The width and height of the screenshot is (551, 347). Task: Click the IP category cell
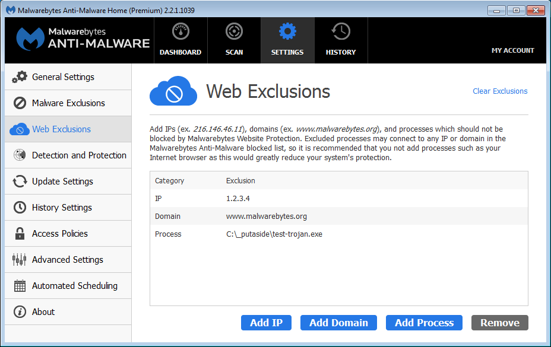(159, 199)
